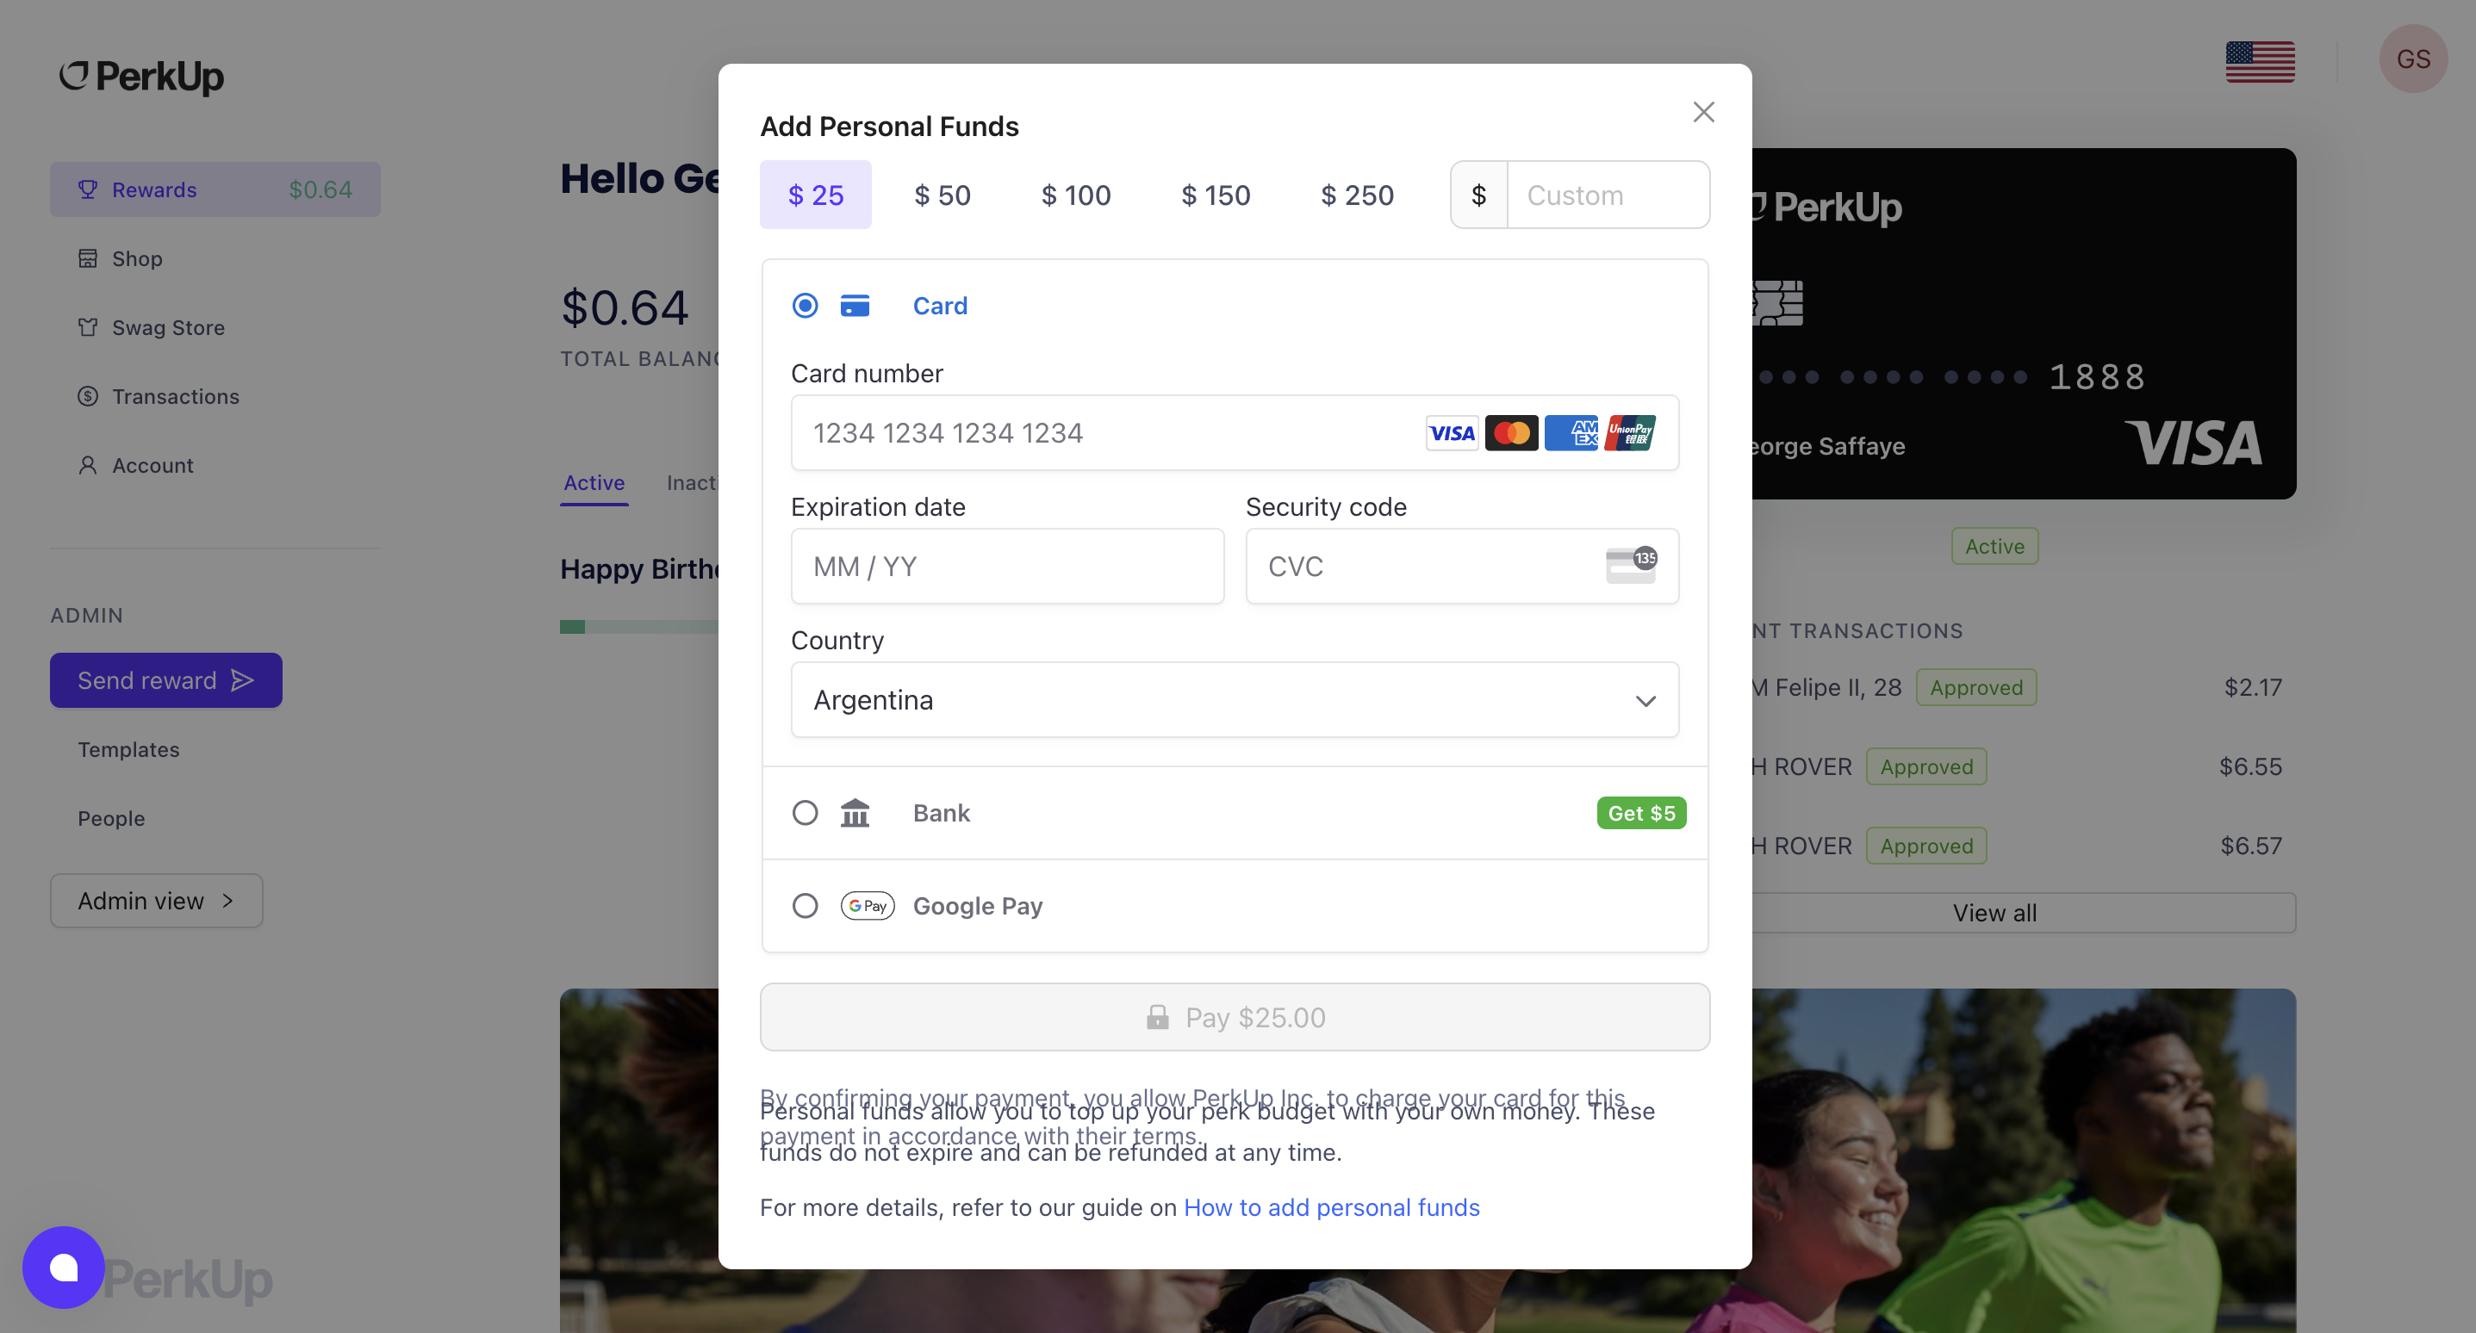The height and width of the screenshot is (1333, 2476).
Task: Select the $50 amount option
Action: click(x=942, y=194)
